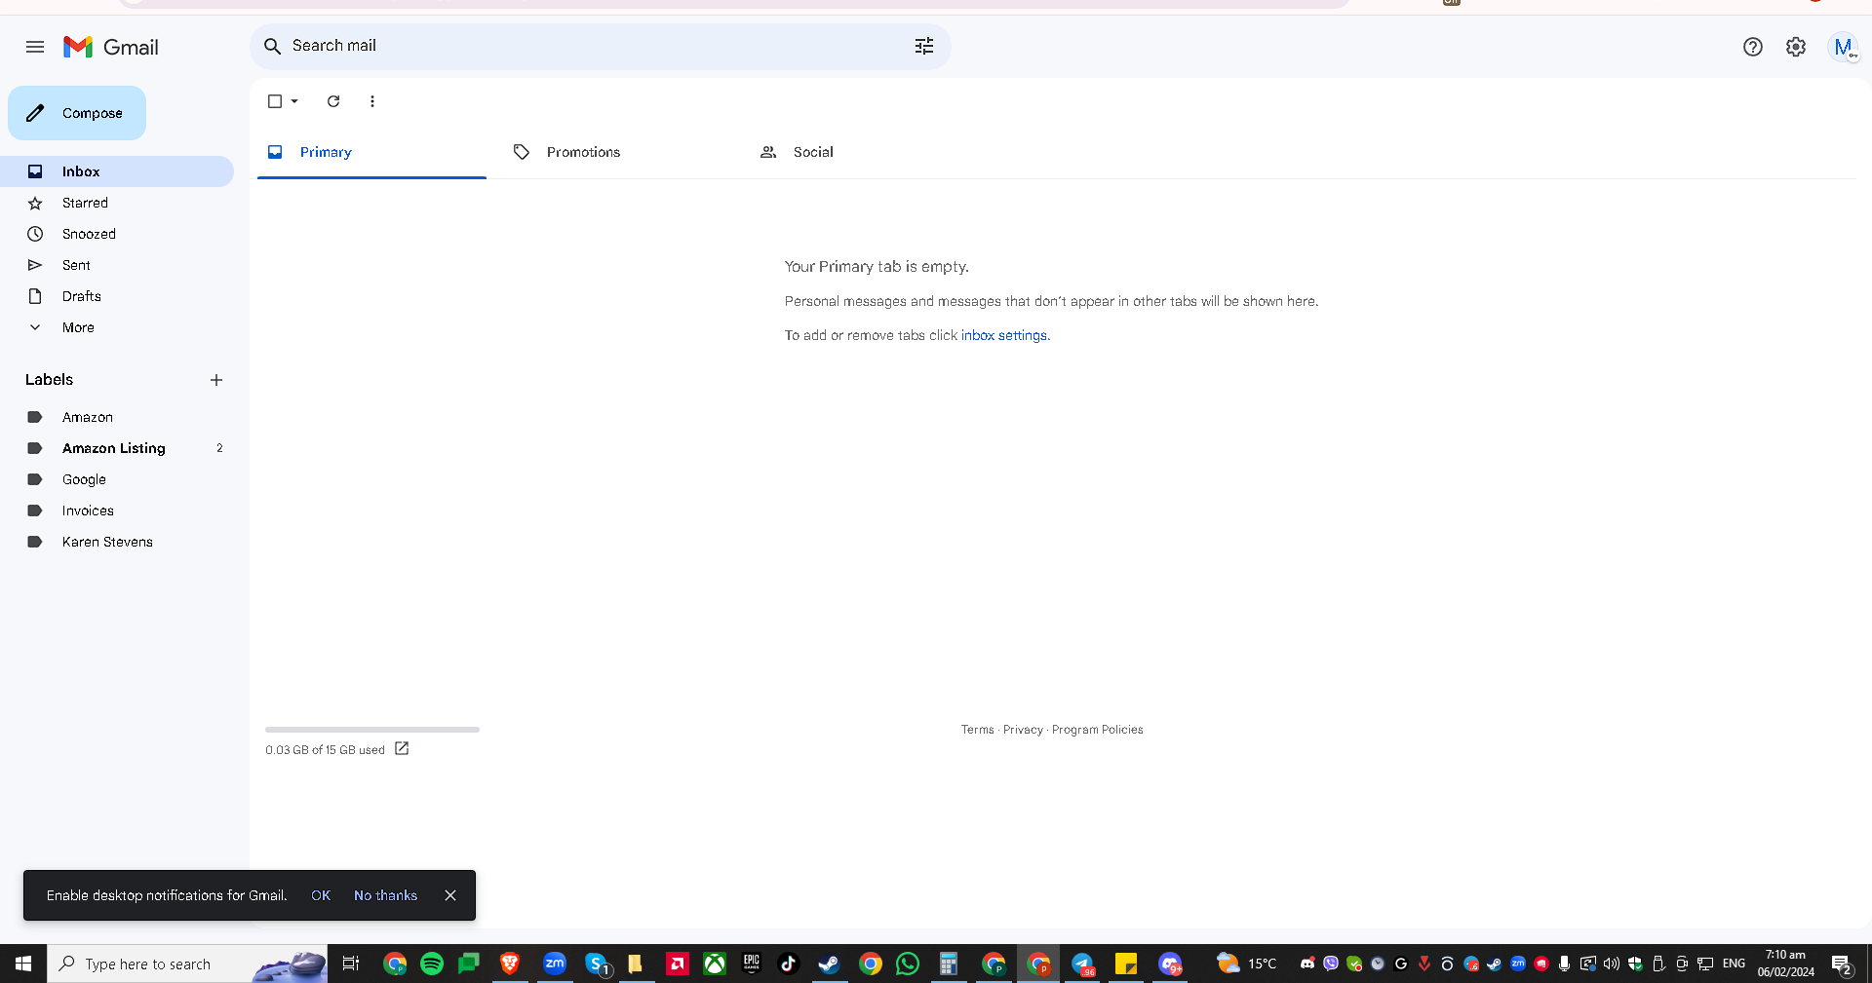Open storage details external link icon
The height and width of the screenshot is (983, 1872).
(402, 749)
